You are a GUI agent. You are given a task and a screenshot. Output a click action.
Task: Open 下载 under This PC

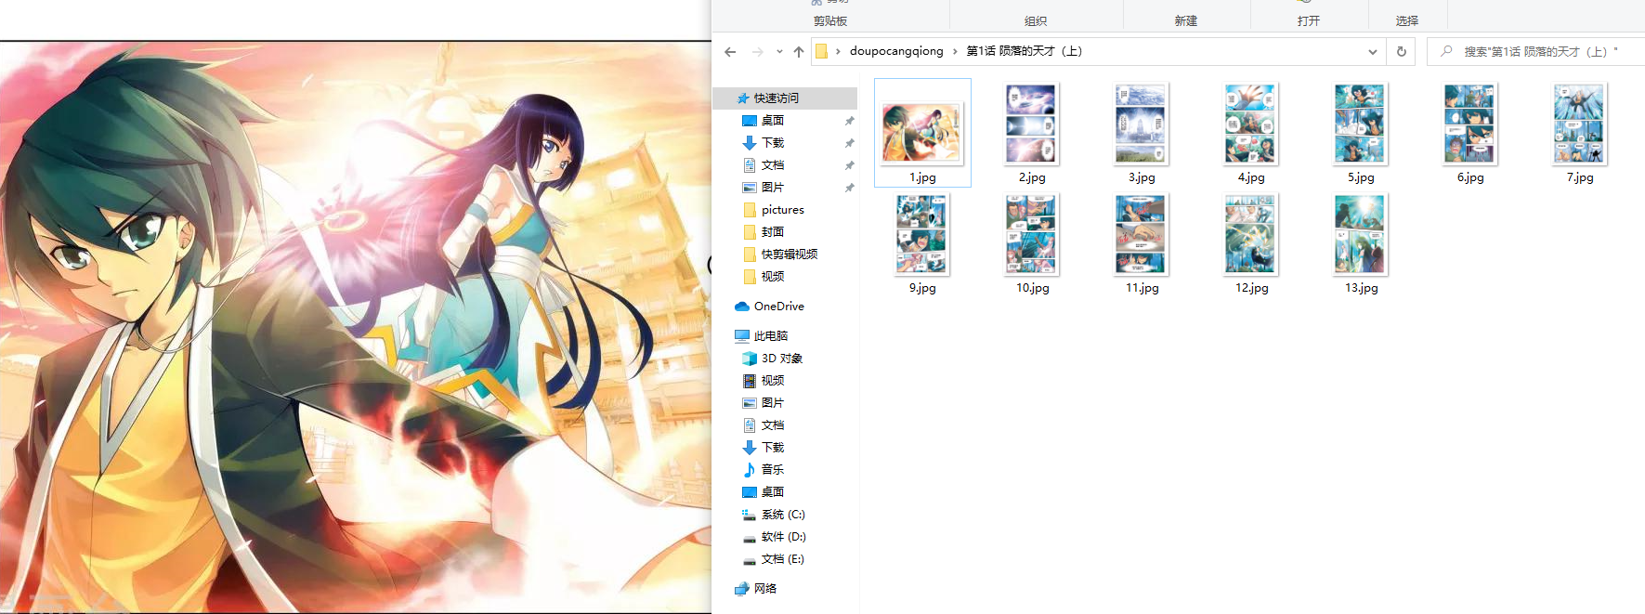click(x=773, y=448)
